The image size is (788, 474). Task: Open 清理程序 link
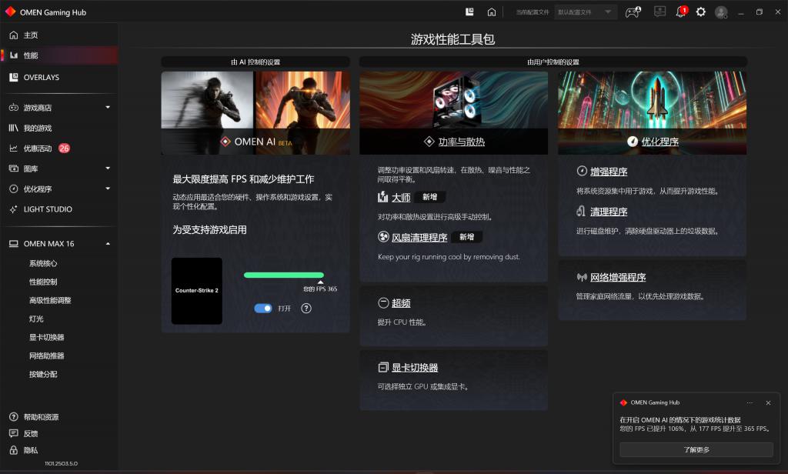[609, 212]
